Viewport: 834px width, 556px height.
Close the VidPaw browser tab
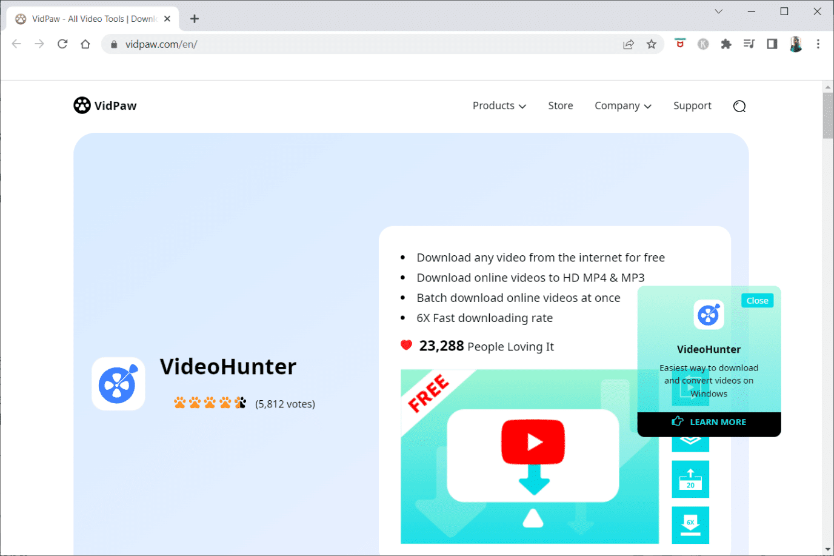pyautogui.click(x=167, y=19)
